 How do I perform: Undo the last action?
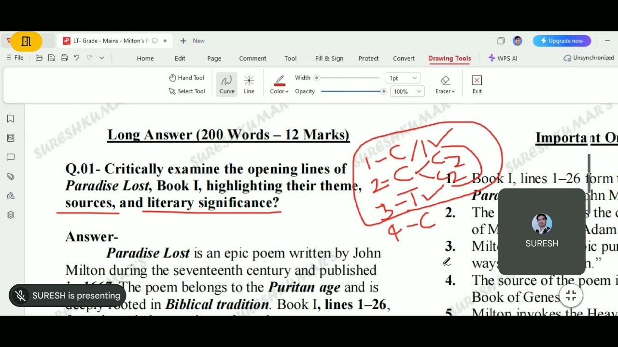coord(77,58)
